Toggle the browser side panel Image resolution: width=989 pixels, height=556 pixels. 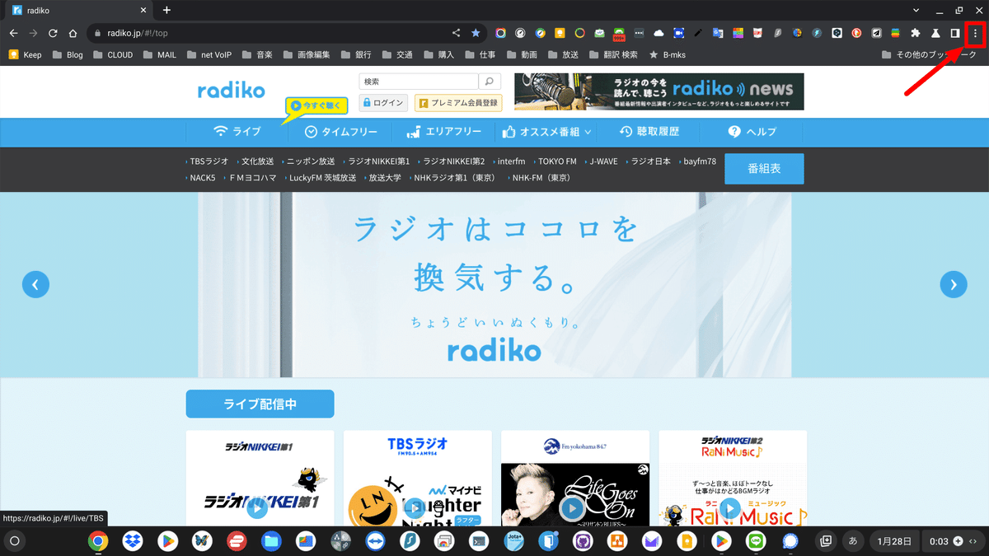(x=955, y=33)
